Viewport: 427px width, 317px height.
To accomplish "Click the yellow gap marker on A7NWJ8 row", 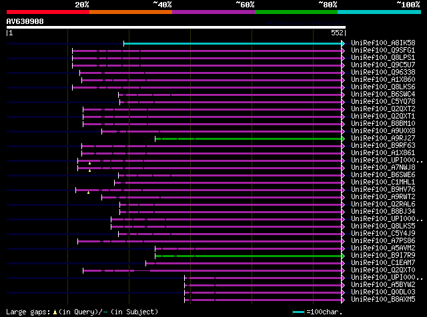I will coord(89,170).
